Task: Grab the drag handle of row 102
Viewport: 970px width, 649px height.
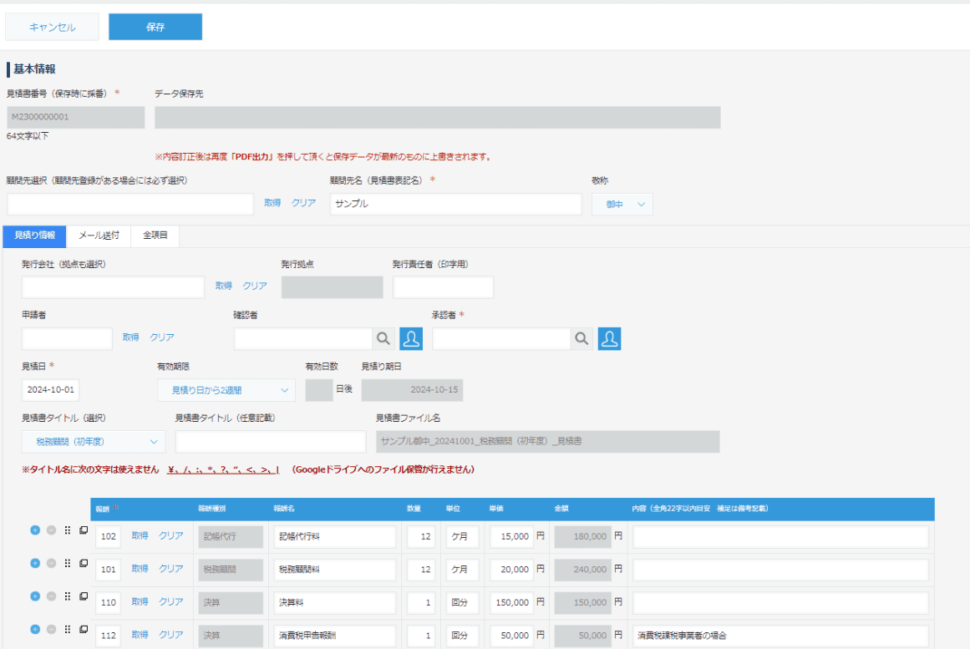Action: [68, 530]
